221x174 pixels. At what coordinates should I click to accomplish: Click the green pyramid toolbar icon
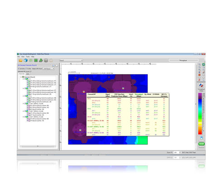[41, 61]
